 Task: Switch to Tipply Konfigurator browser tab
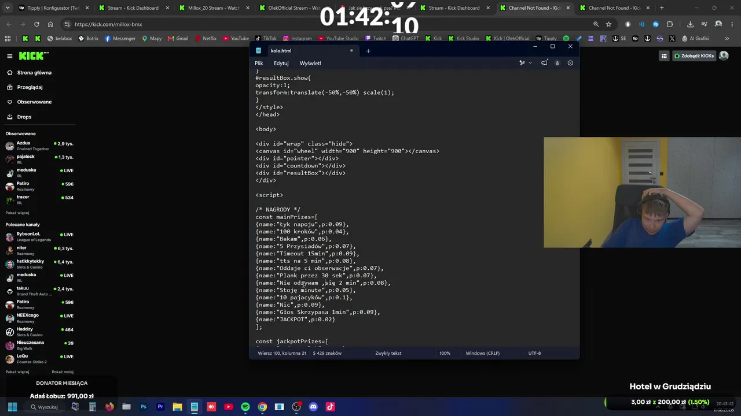click(x=49, y=8)
